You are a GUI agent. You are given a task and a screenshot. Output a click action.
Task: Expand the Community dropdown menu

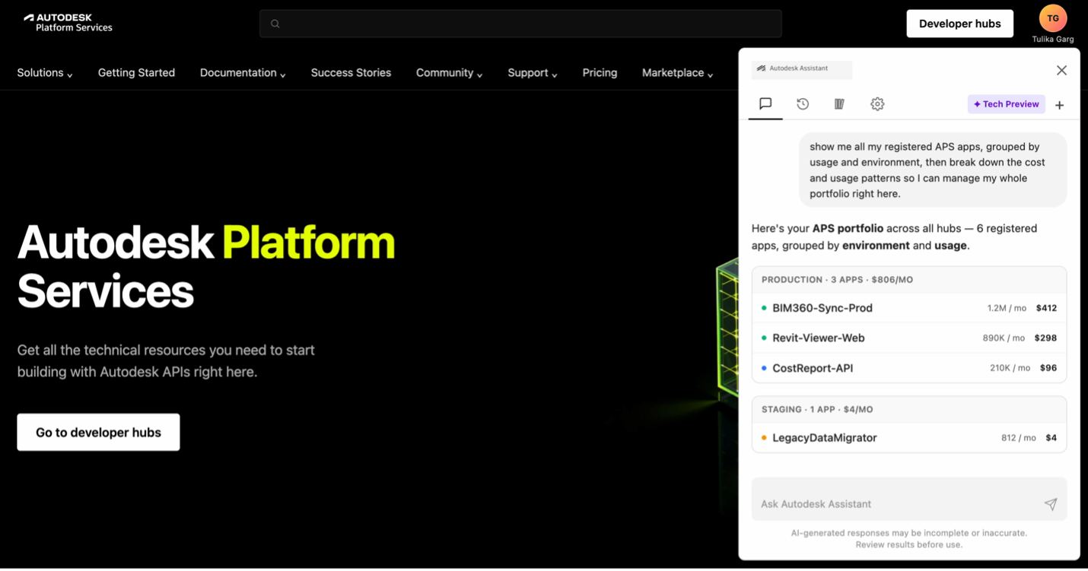tap(449, 73)
